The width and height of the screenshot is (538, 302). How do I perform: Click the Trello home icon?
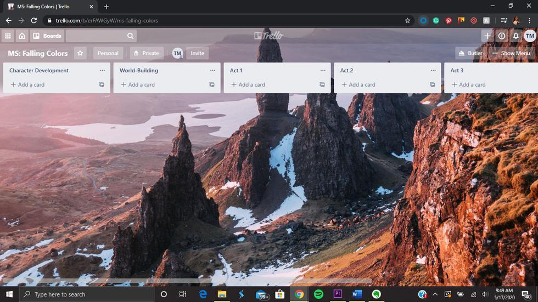(x=22, y=36)
